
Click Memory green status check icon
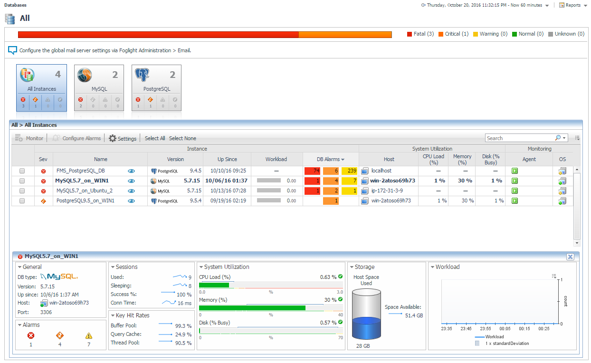341,299
